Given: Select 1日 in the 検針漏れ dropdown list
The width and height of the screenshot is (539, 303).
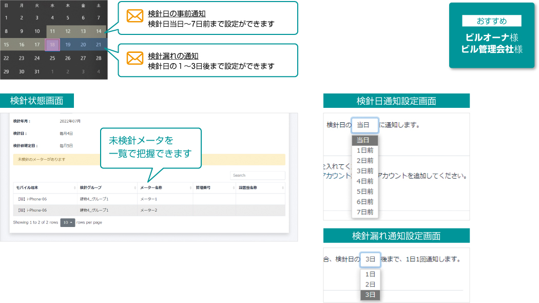Looking at the screenshot, I should pyautogui.click(x=370, y=274).
